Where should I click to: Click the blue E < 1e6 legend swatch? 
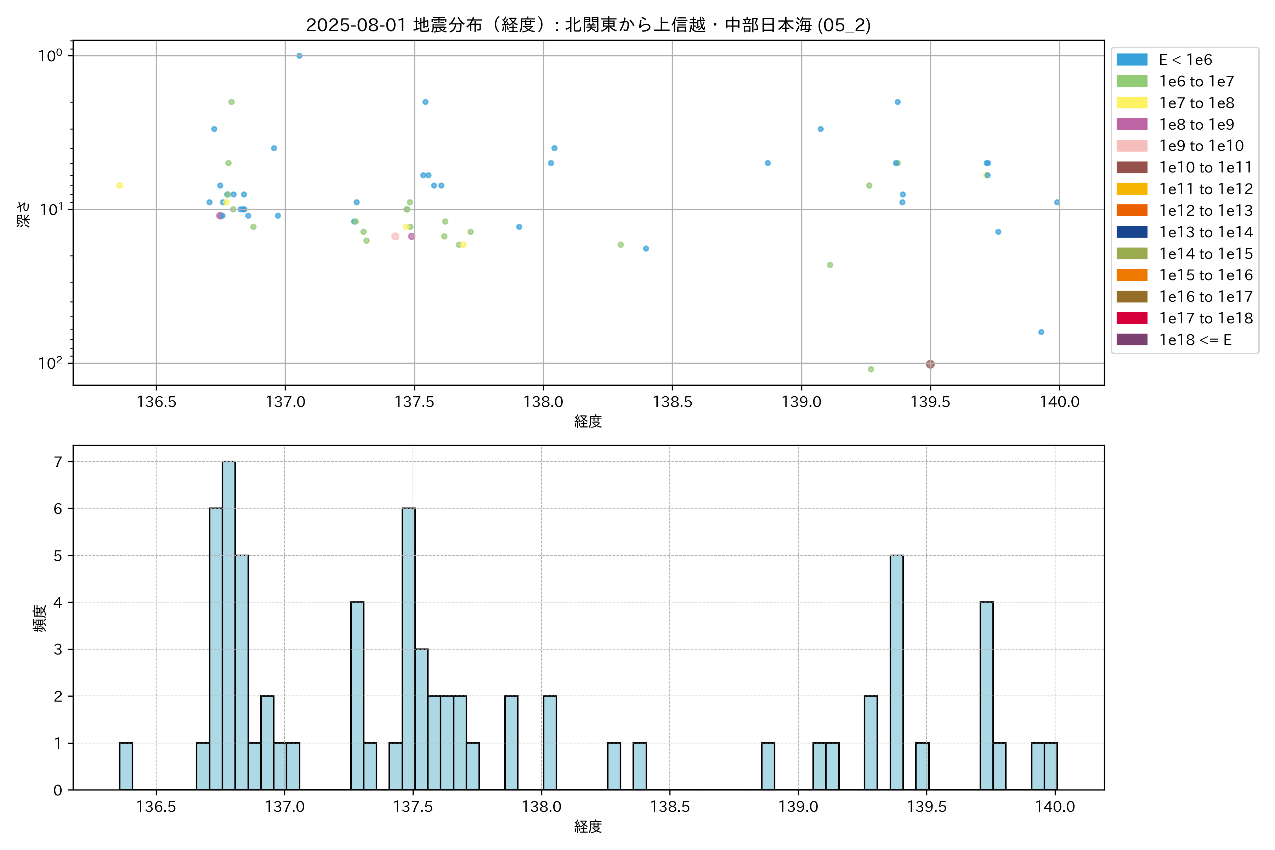click(x=1131, y=59)
